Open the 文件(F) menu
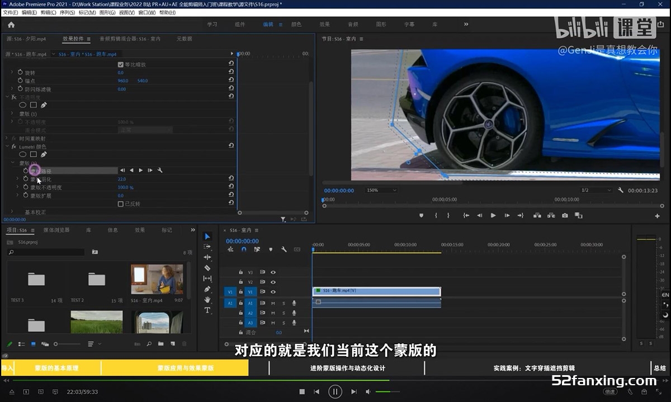Screen dimensions: 671x402 [11, 12]
